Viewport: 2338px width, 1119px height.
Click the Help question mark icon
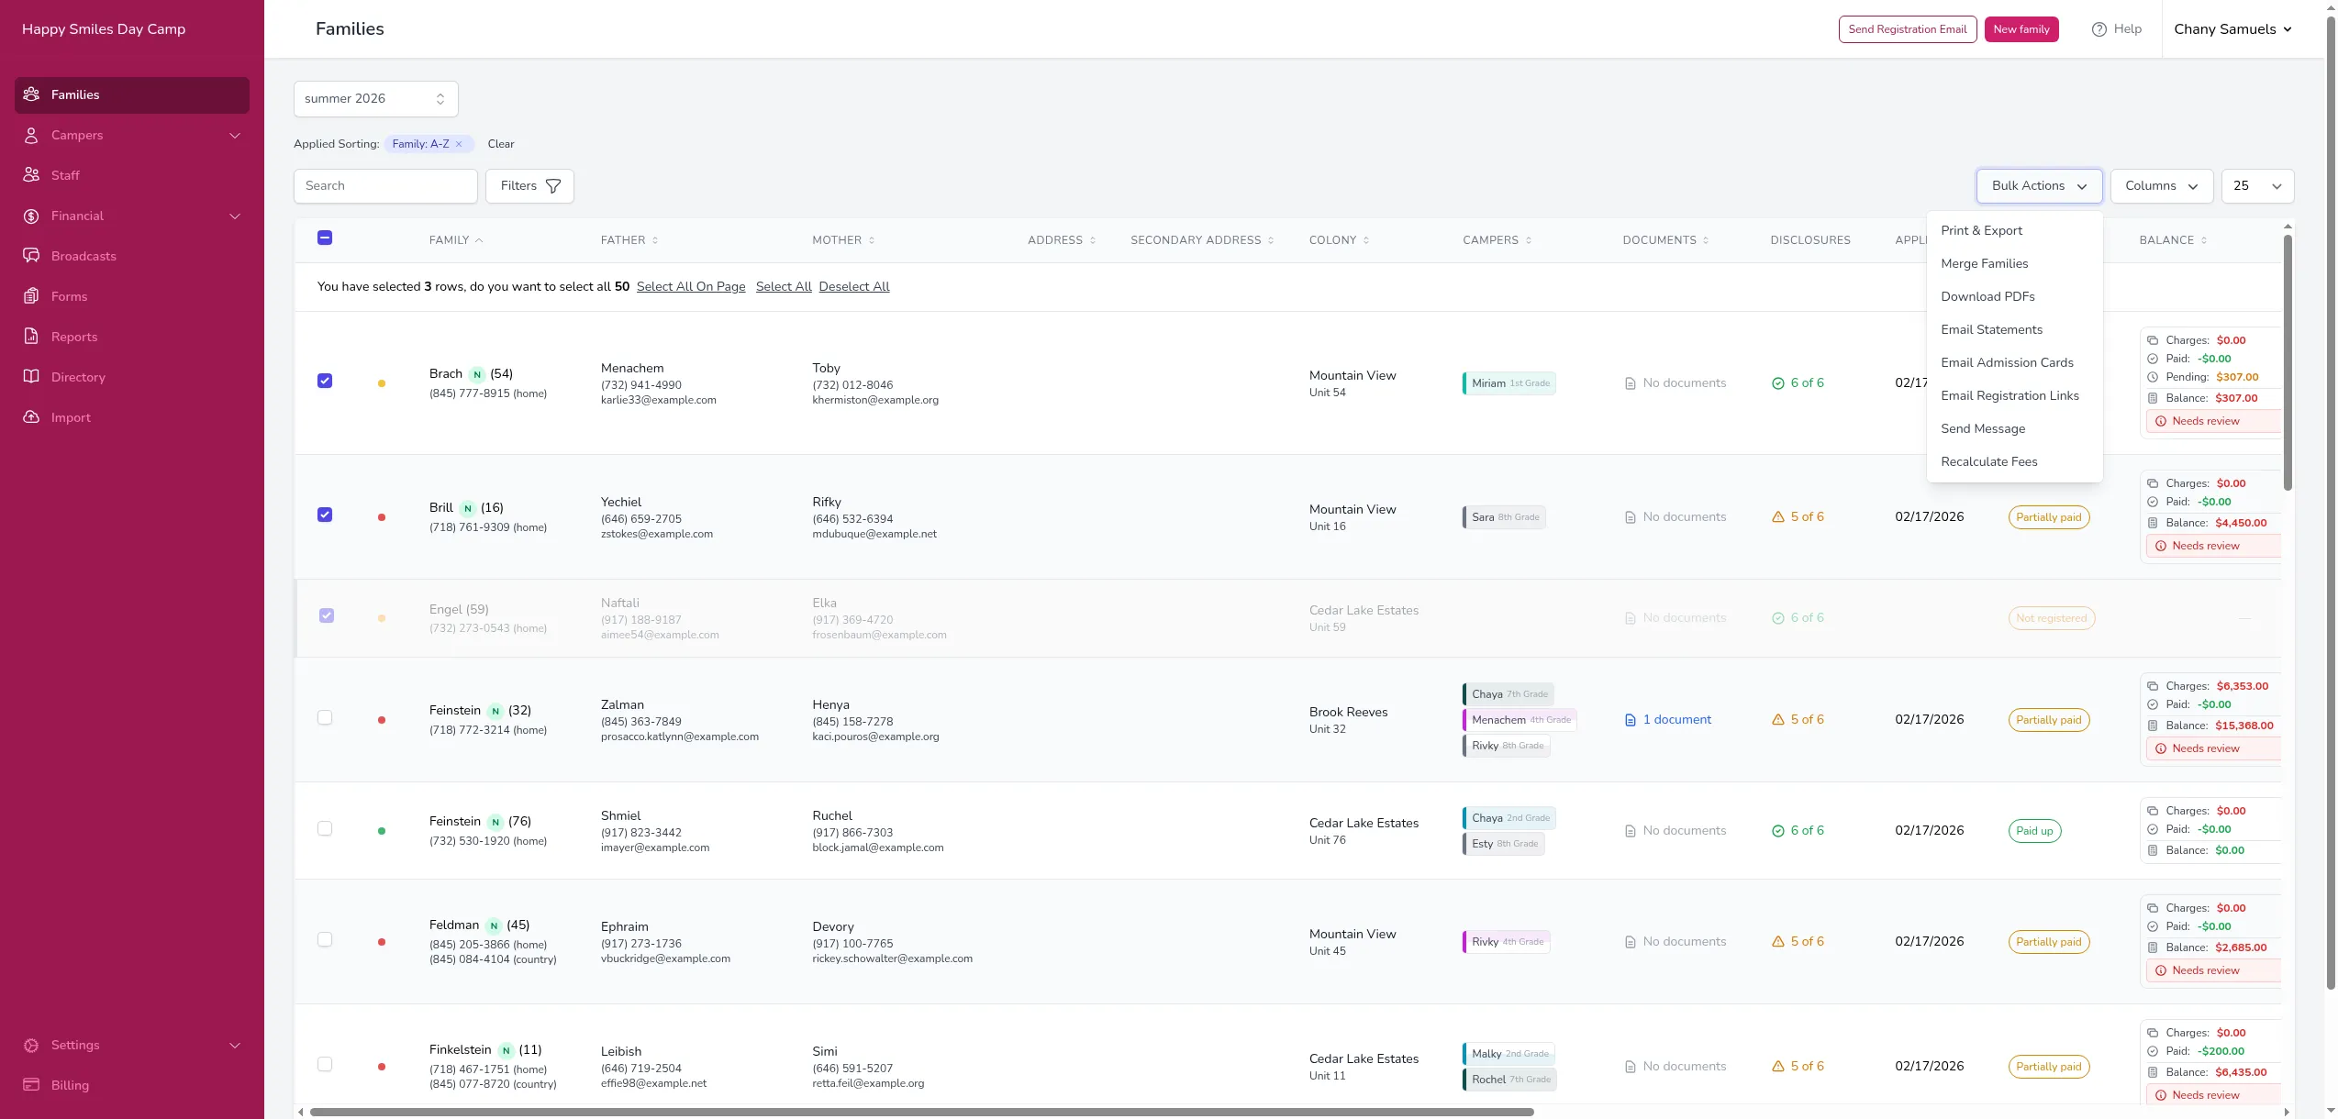click(2099, 29)
